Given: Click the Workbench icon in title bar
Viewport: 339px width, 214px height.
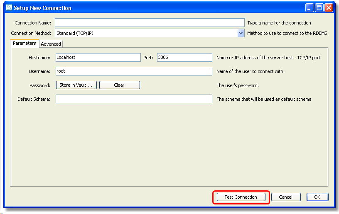Looking at the screenshot, I should [9, 8].
